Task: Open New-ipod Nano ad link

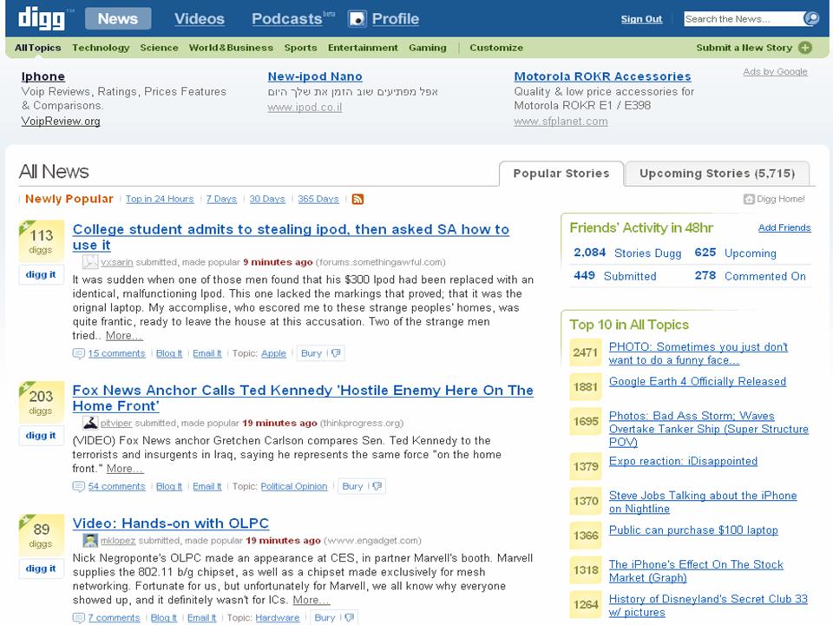Action: [315, 76]
